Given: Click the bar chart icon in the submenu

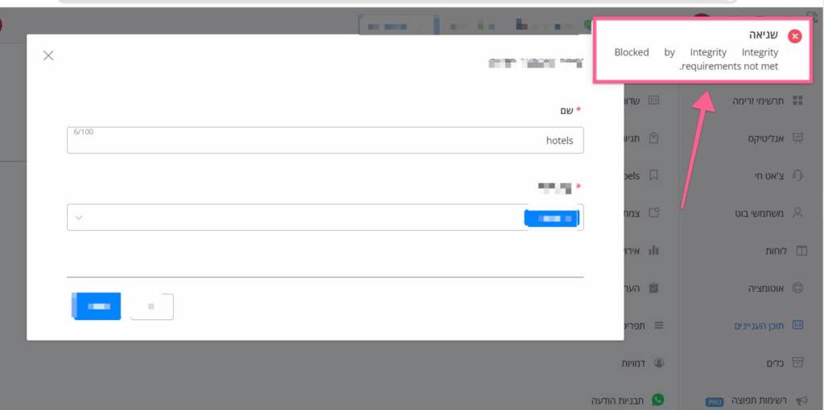Looking at the screenshot, I should pos(654,250).
